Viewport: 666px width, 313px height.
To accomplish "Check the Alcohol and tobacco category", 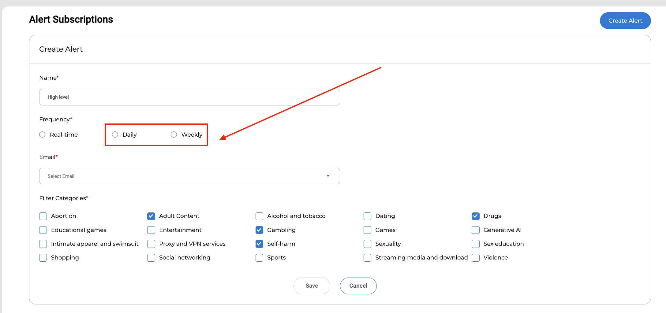I will [x=259, y=216].
